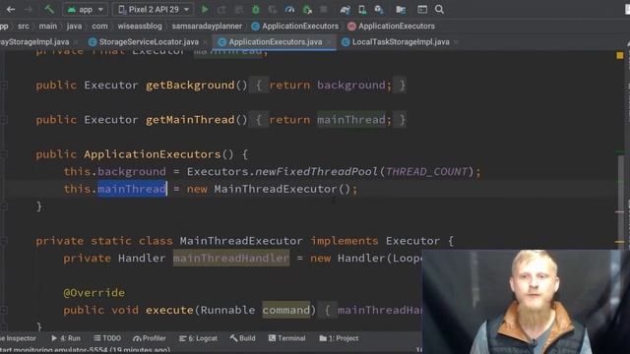Click the command parameter
Screen dimensions: 630x354
coord(286,310)
